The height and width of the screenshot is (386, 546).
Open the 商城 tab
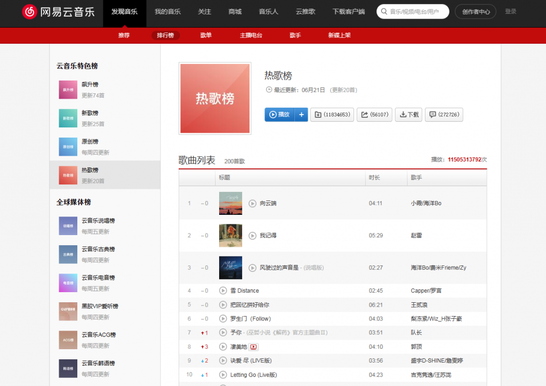click(235, 12)
